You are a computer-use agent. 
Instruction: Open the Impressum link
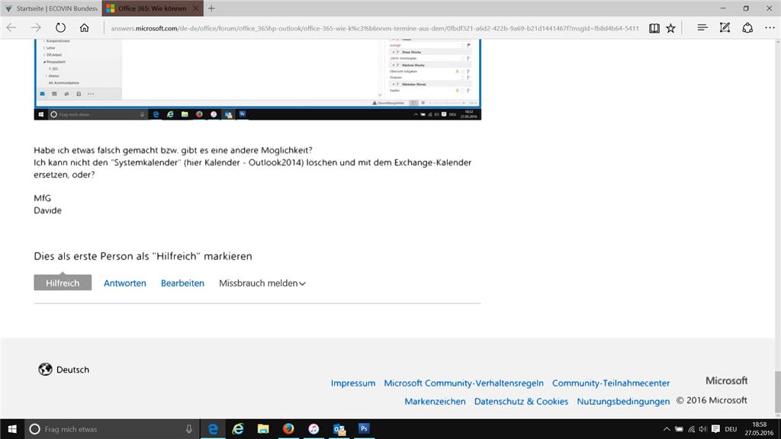click(x=353, y=383)
